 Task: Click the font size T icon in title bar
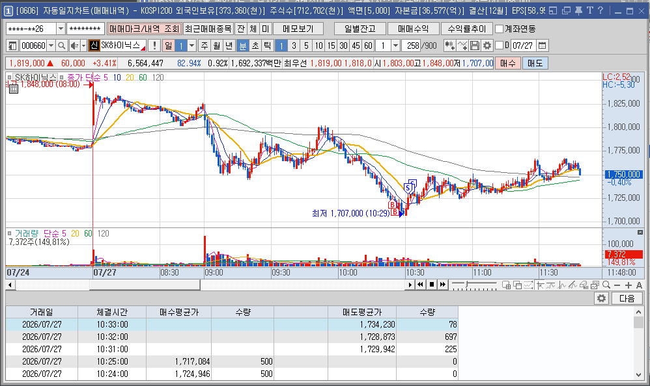[590, 11]
